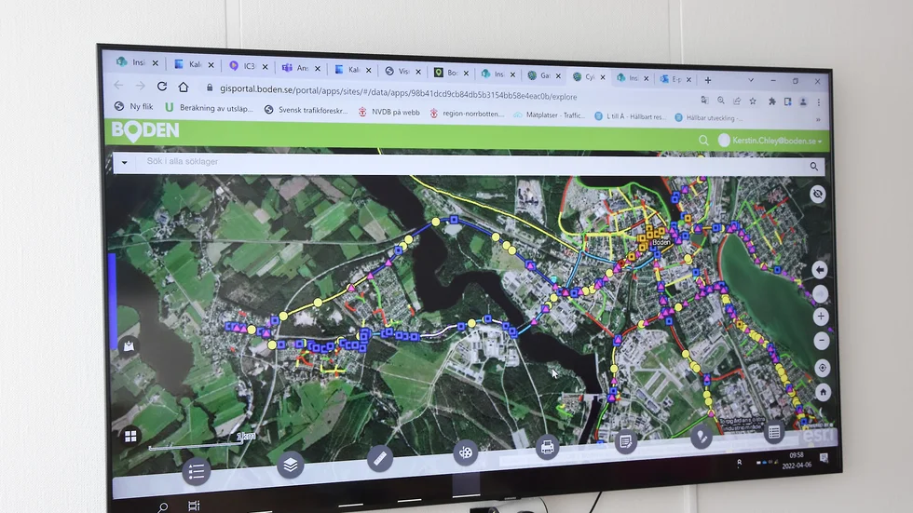This screenshot has height=513, width=913.
Task: Click the BODEN logo
Action: click(145, 131)
